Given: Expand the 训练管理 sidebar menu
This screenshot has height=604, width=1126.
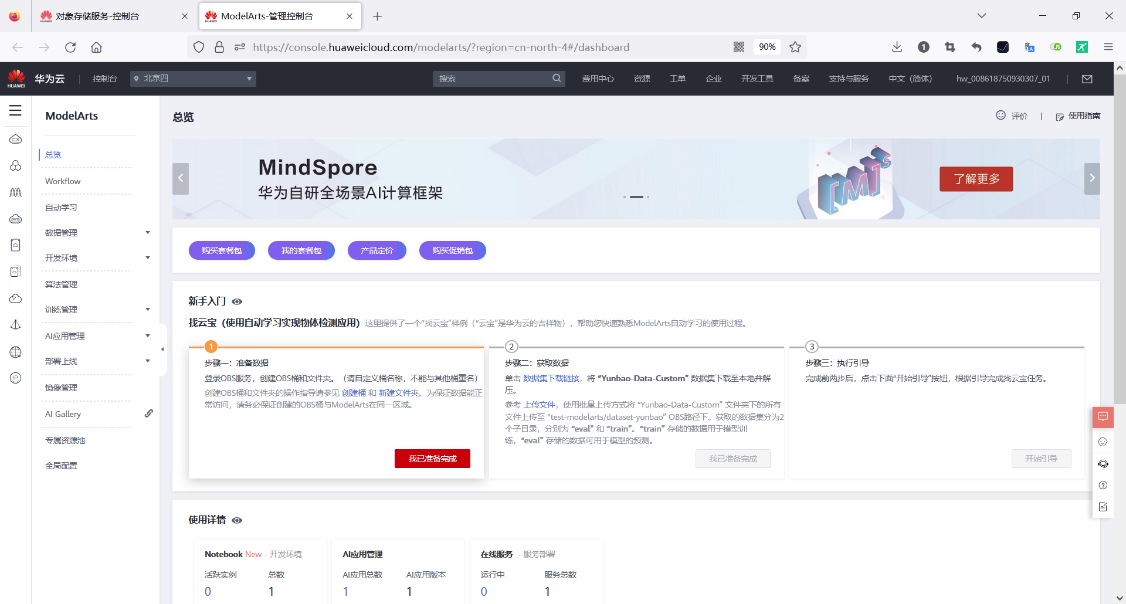Looking at the screenshot, I should (148, 310).
